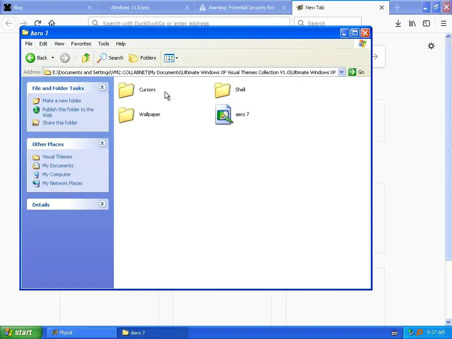Toggle the Folders tree pane

pos(143,58)
